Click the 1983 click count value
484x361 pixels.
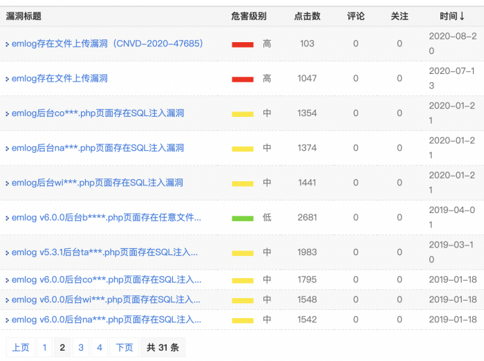coord(307,252)
